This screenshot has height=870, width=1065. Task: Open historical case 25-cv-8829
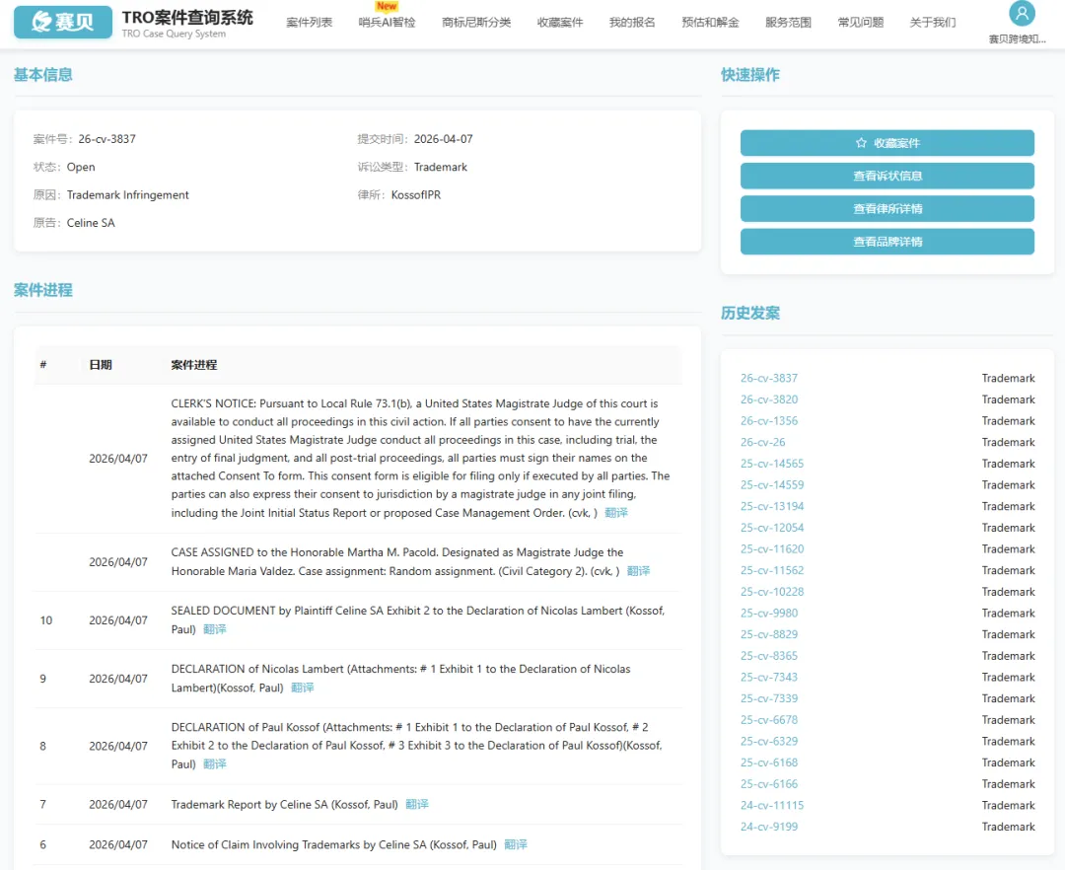(769, 634)
